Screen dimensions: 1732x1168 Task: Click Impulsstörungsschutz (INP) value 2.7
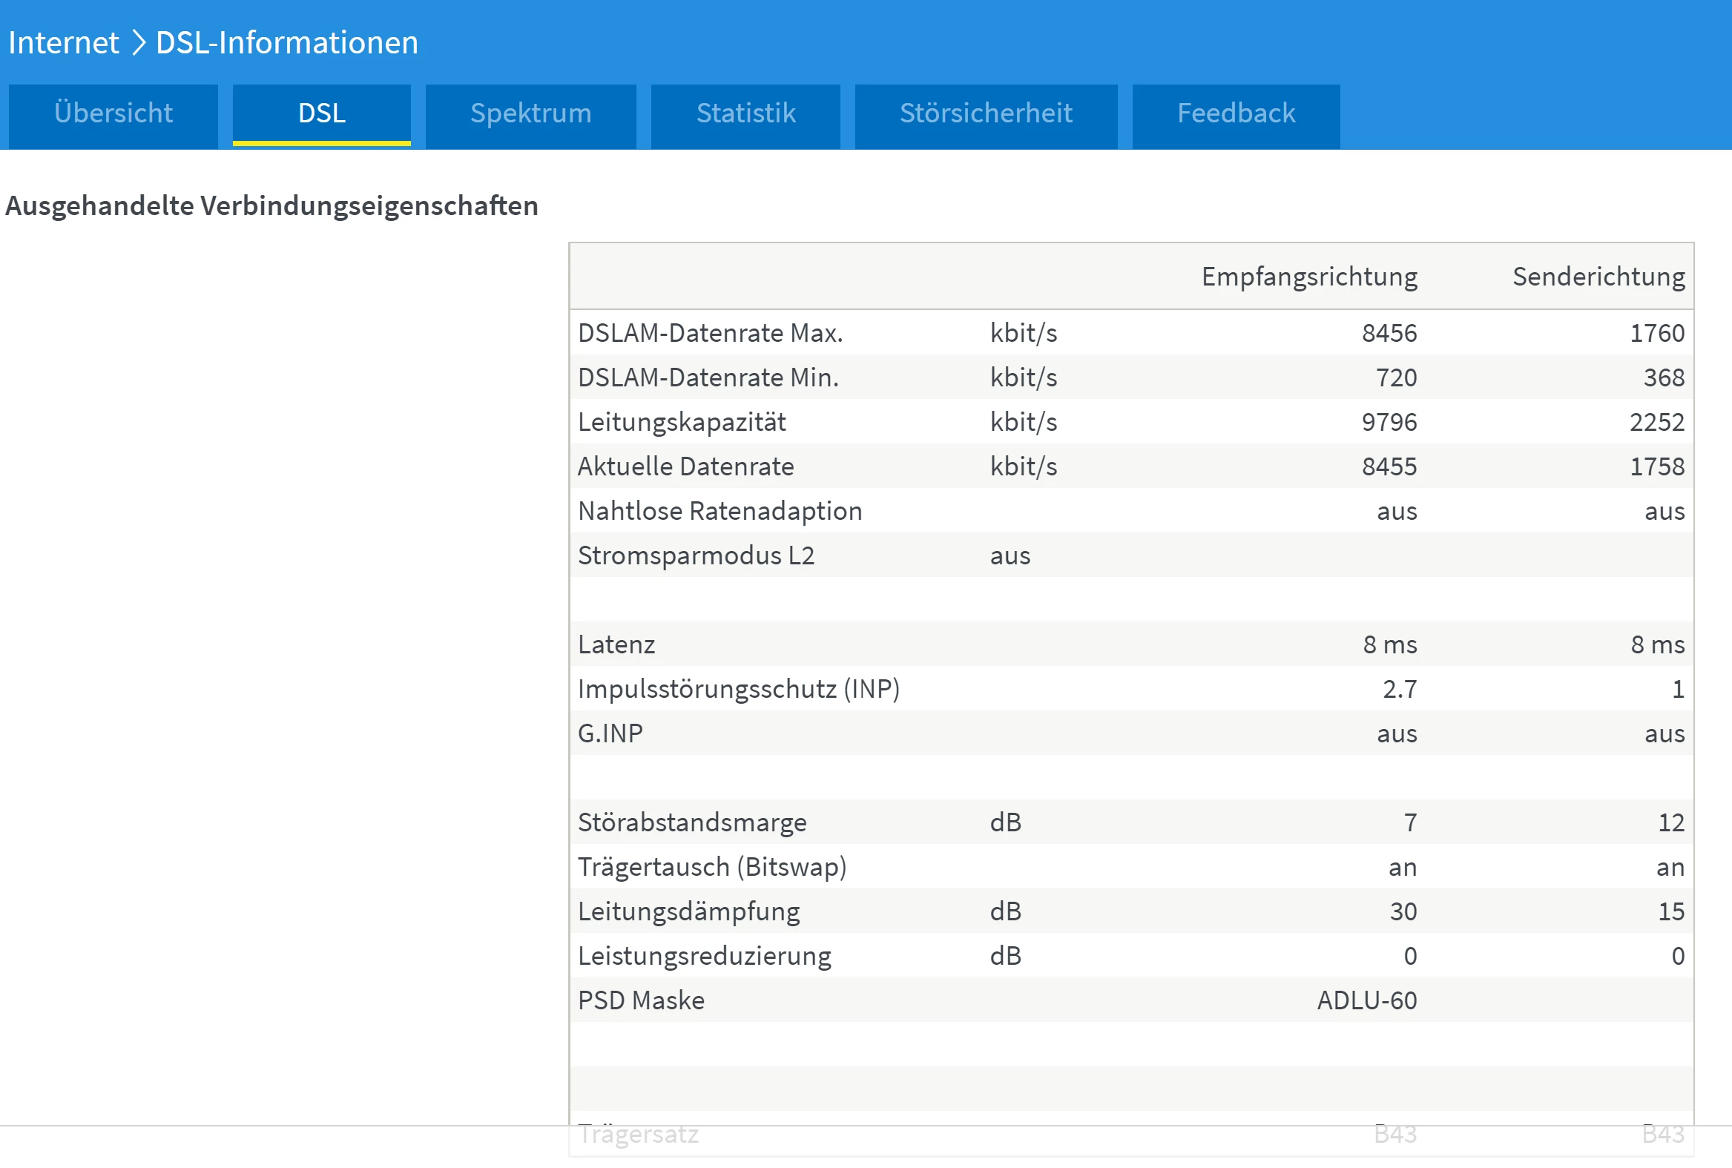pos(1399,689)
